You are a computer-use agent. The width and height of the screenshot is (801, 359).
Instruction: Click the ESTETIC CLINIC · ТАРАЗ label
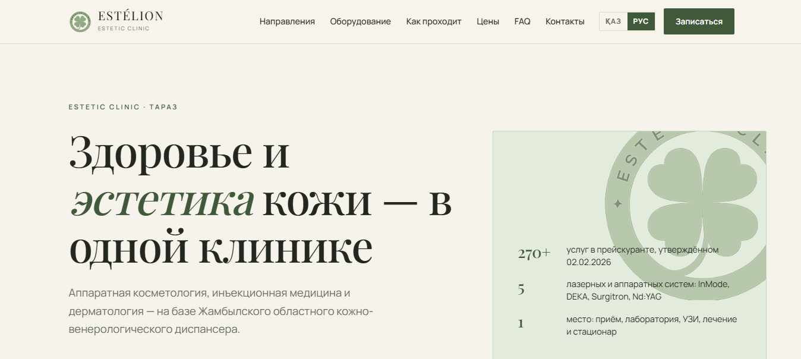tap(123, 107)
